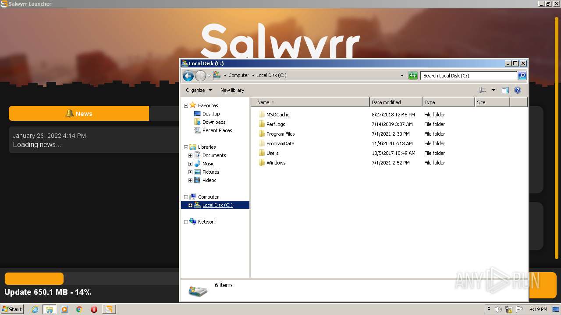561x315 pixels.
Task: Open the News tab in Salwyrr Launcher
Action: click(x=79, y=113)
